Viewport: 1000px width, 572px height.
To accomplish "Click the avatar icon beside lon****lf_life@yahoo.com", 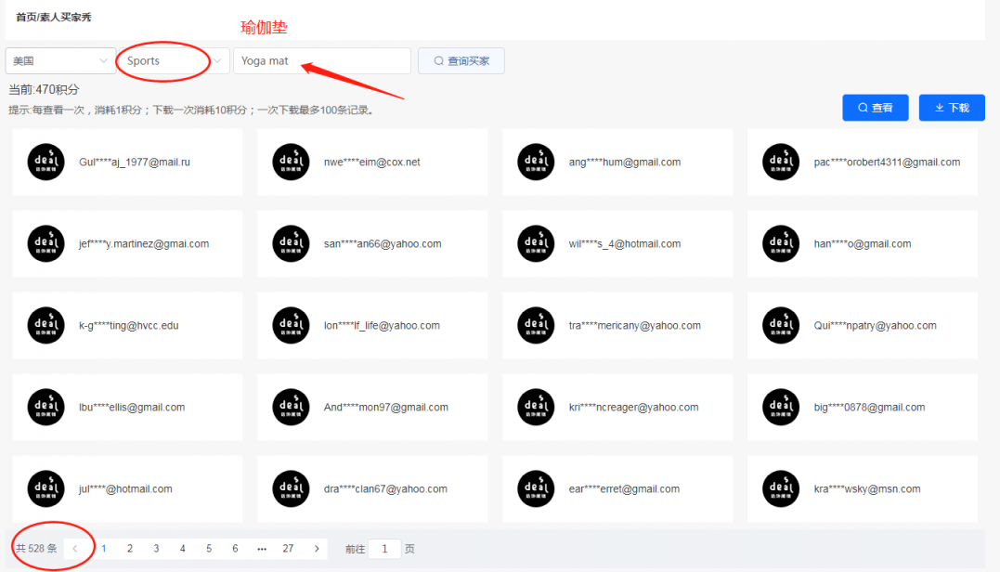I will click(x=291, y=325).
